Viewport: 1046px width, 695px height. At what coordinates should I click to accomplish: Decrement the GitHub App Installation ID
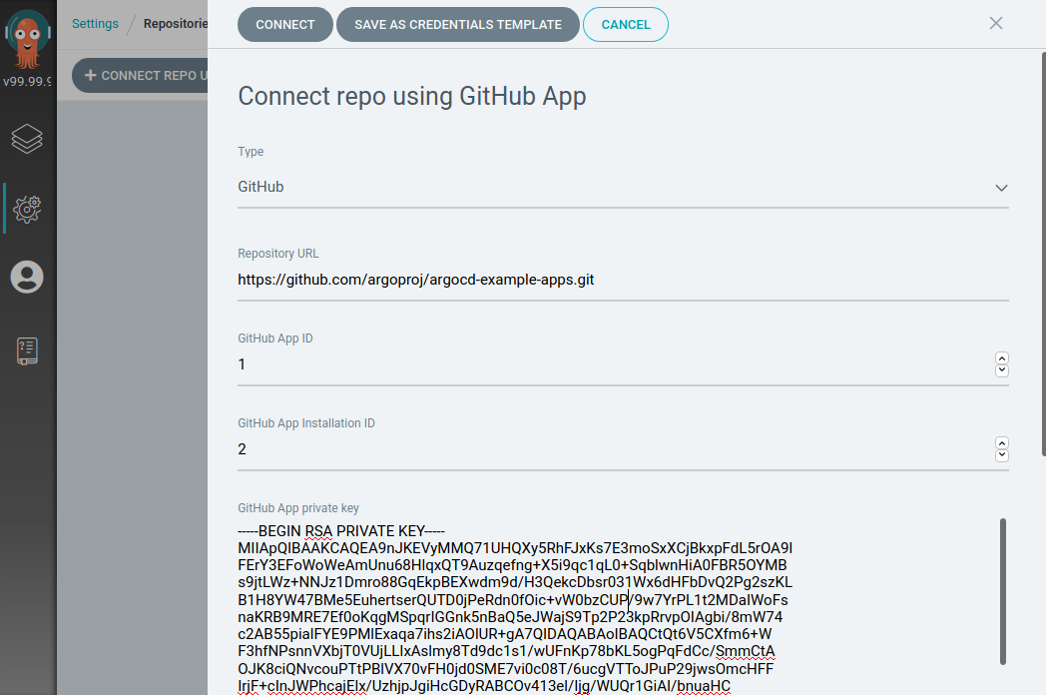(1002, 456)
